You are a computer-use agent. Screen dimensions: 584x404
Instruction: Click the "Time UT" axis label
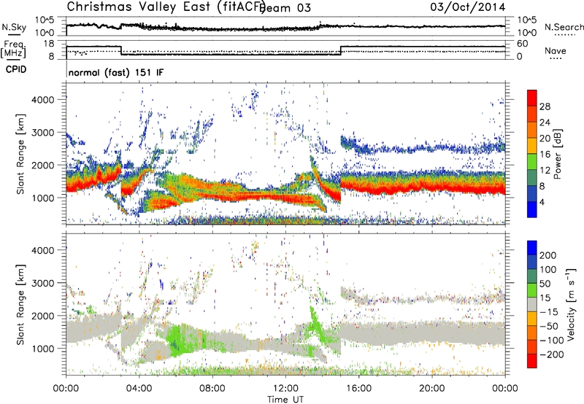click(285, 399)
